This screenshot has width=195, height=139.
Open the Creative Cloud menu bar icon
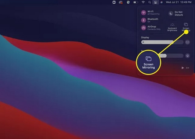[121, 2]
